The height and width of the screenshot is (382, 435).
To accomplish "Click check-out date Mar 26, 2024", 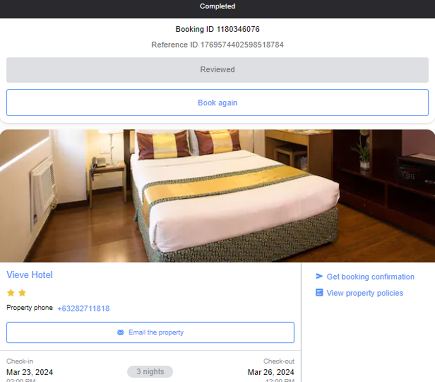I will (x=271, y=372).
